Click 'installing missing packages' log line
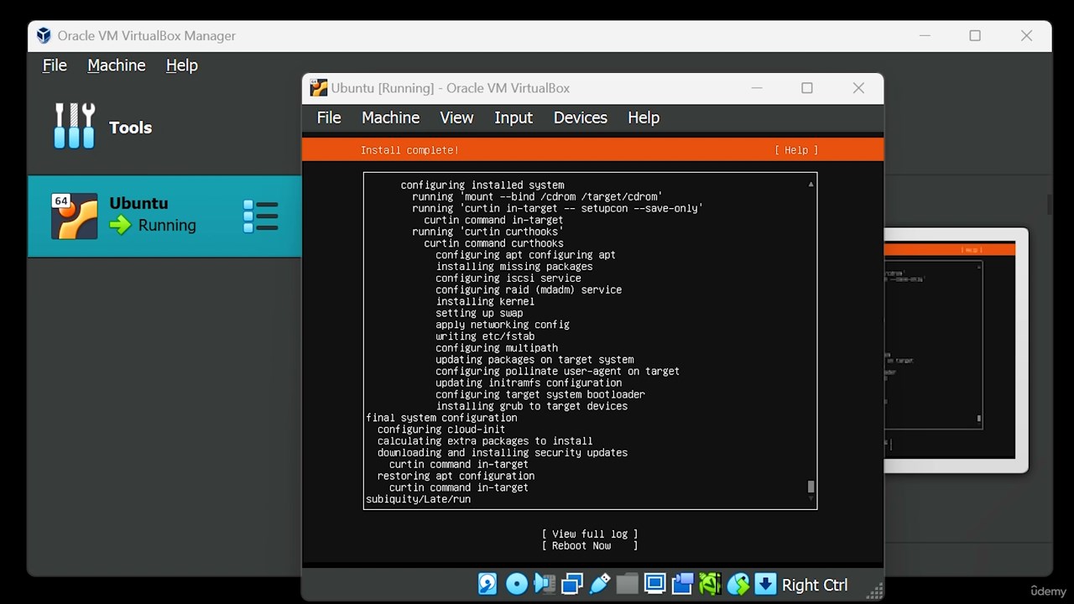 click(x=514, y=266)
